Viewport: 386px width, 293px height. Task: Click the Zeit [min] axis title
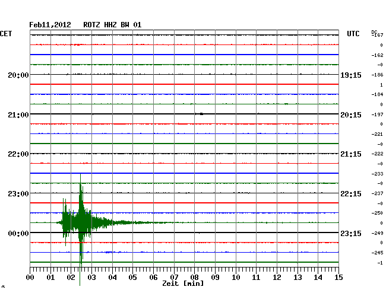183,284
